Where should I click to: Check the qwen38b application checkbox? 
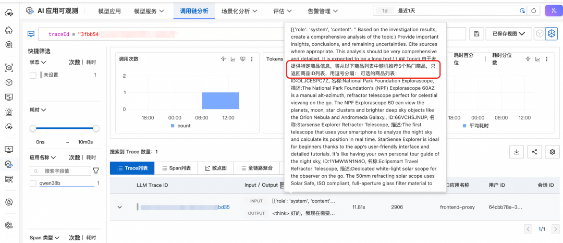33,183
